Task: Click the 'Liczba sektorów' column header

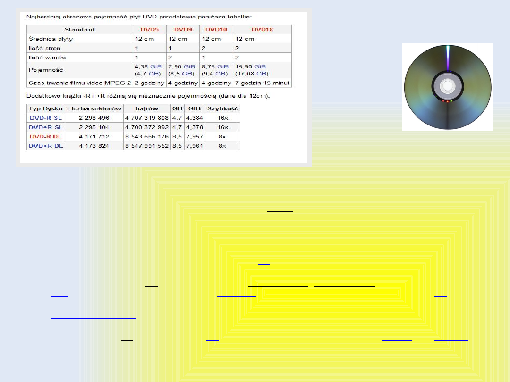Action: (94, 108)
